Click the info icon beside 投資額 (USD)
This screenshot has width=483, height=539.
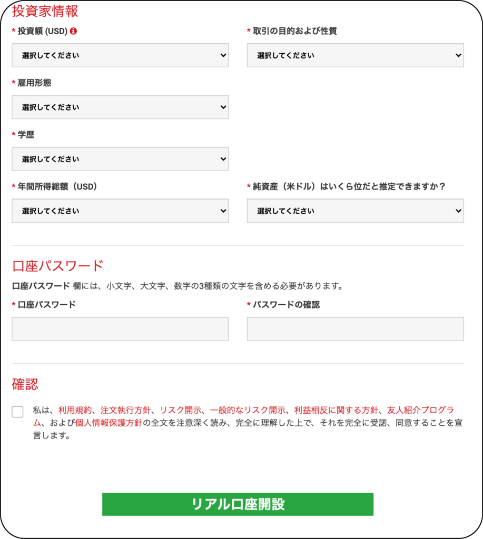tap(73, 31)
